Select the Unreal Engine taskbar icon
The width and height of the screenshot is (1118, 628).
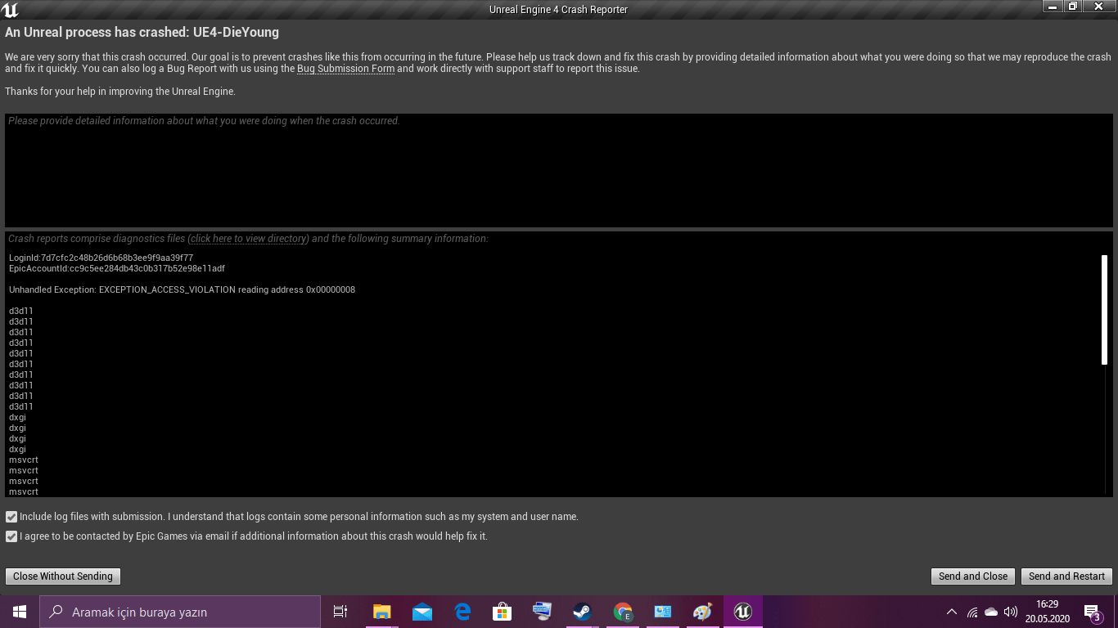click(x=742, y=612)
